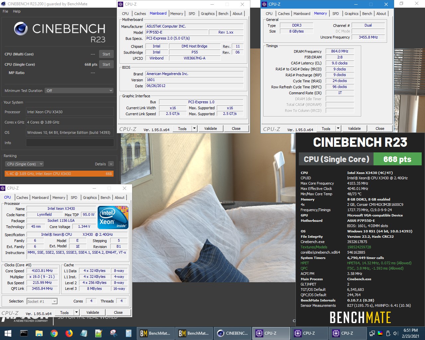Open Tools dropdown arrow in Memory CPU-Z window
The width and height of the screenshot is (425, 340).
tap(338, 128)
